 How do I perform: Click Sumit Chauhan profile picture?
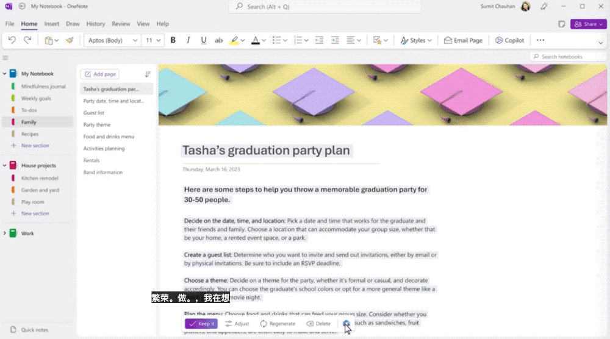tap(526, 6)
